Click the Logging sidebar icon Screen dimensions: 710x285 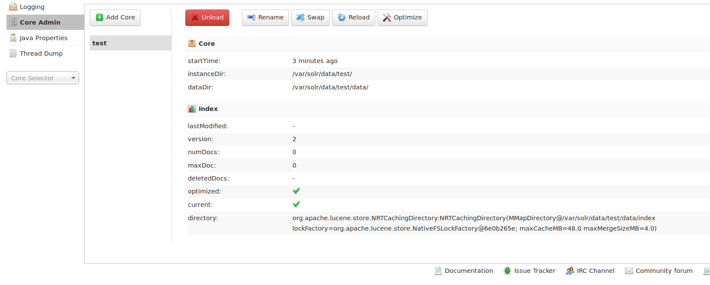[x=13, y=7]
